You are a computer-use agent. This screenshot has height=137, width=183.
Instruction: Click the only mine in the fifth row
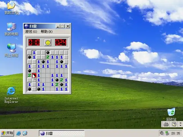pos(29,71)
